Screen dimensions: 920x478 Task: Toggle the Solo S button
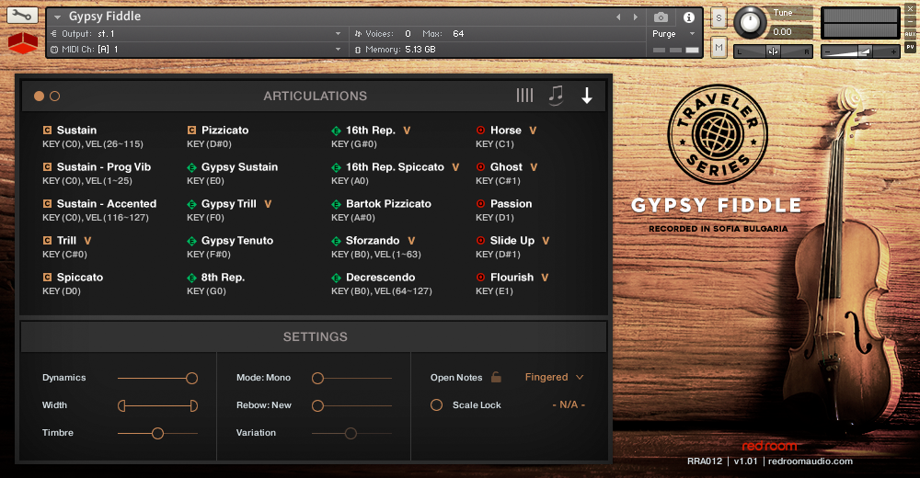click(x=719, y=18)
